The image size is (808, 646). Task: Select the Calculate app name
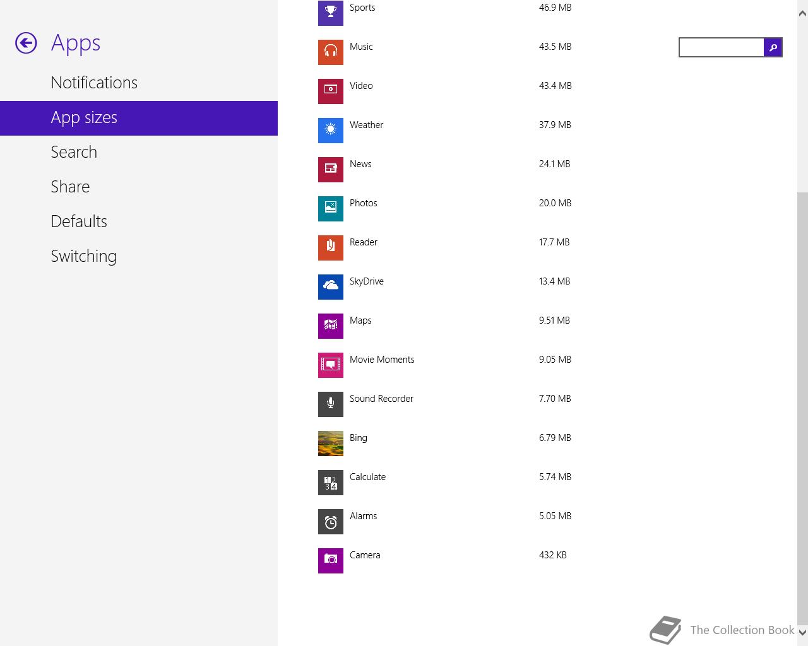[367, 477]
